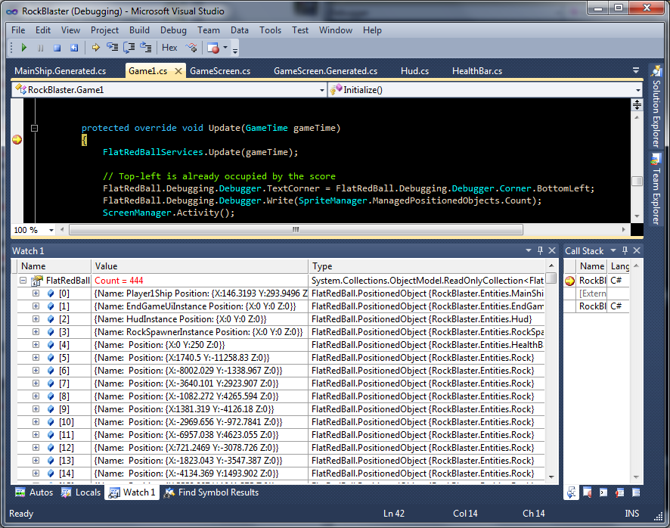The image size is (670, 528).
Task: Click the Watch Name column header
Action: tap(54, 266)
